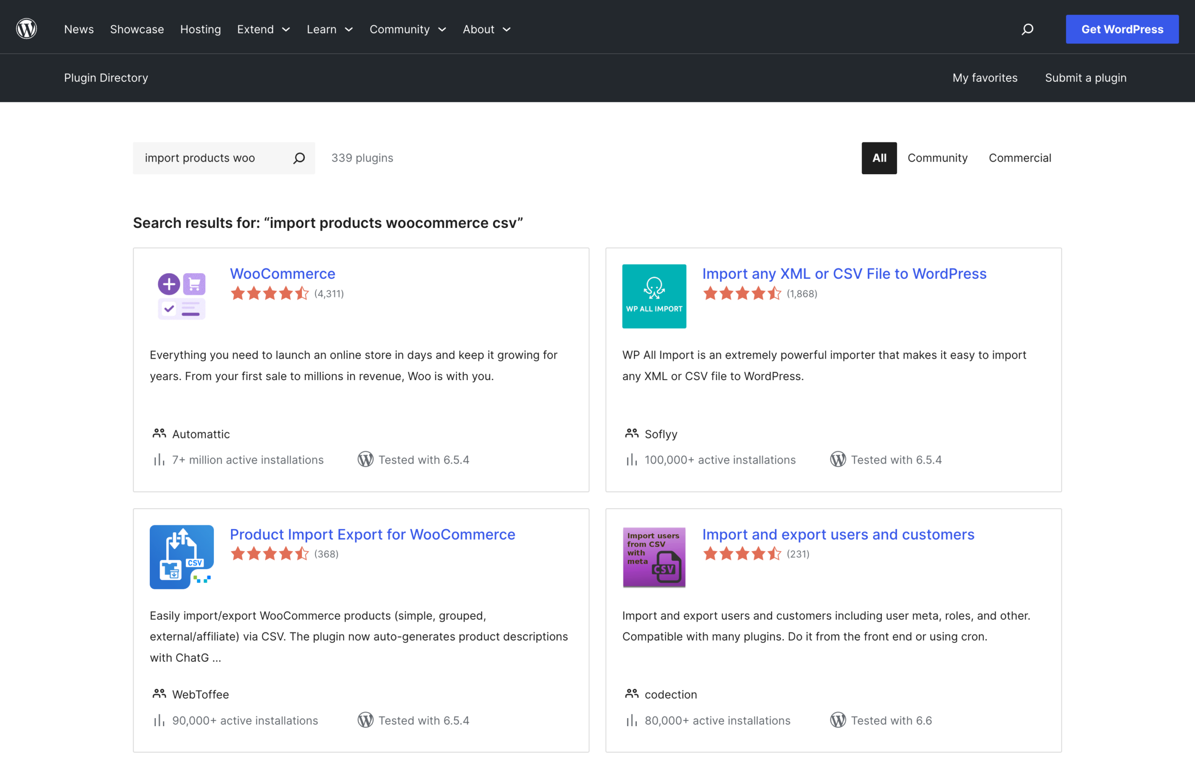Click the Import users from CSV plugin icon
The height and width of the screenshot is (763, 1195).
point(654,557)
